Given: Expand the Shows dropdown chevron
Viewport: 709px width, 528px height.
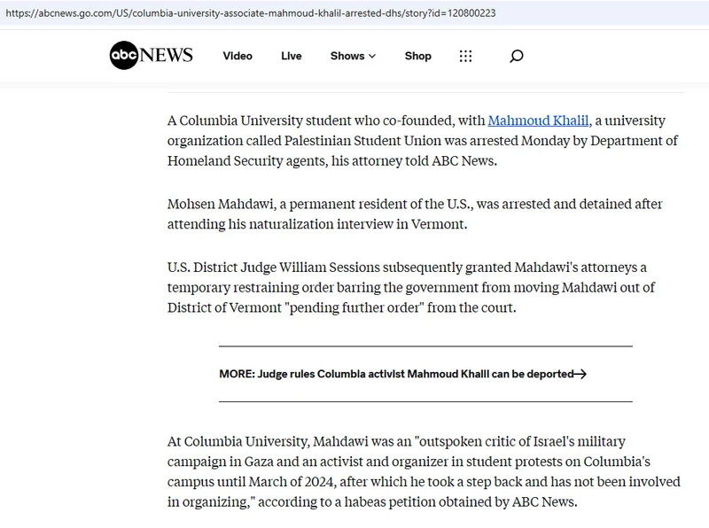Looking at the screenshot, I should tap(372, 56).
